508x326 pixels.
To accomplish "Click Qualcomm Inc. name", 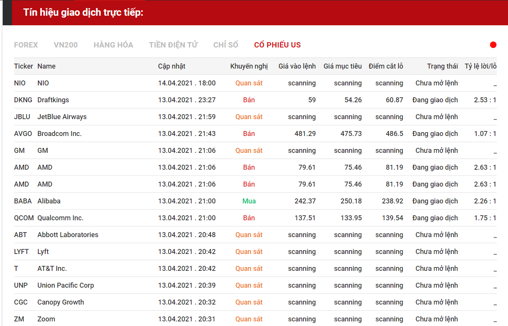I will 61,218.
